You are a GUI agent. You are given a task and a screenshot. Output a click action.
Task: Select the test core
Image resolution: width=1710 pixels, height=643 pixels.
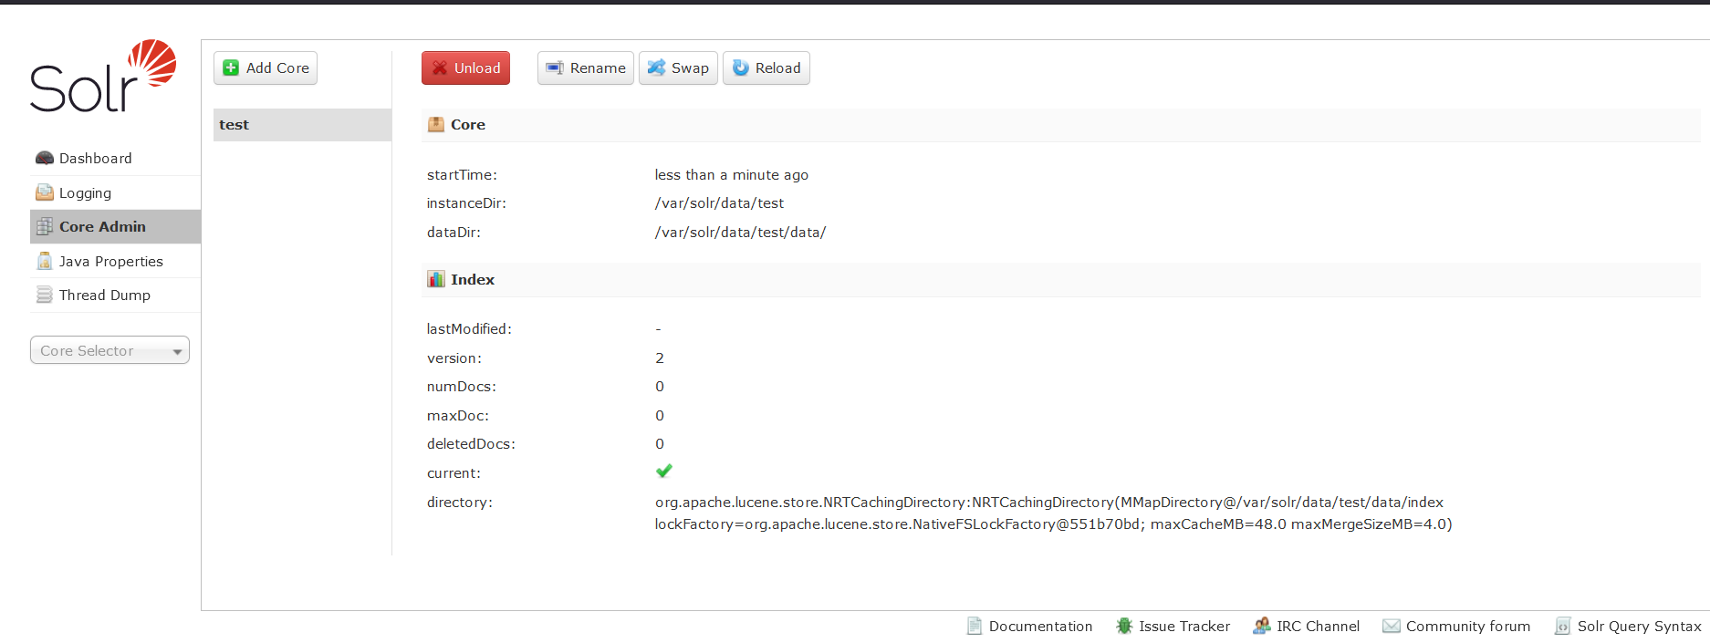tap(302, 125)
